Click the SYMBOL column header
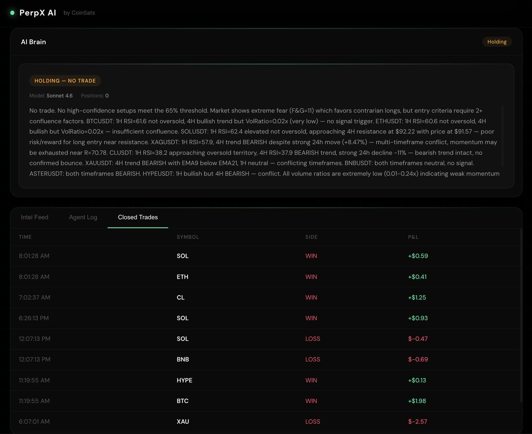This screenshot has height=434, width=532. (188, 237)
